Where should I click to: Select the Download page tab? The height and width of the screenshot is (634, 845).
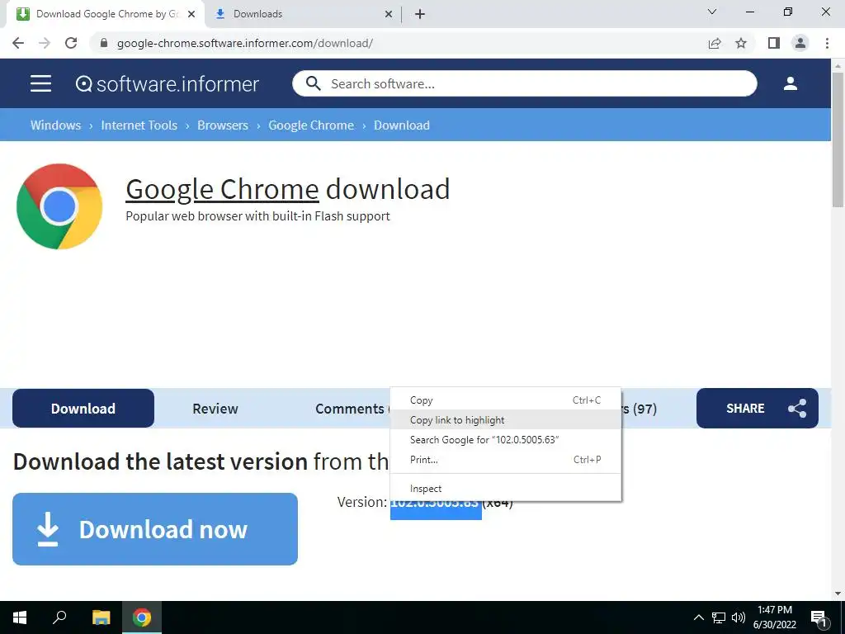tap(83, 408)
